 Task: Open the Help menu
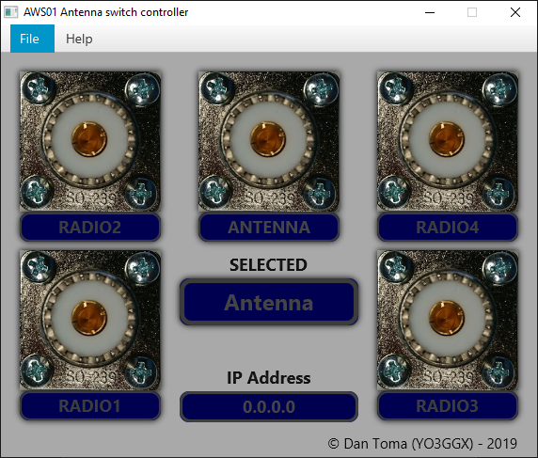[79, 39]
